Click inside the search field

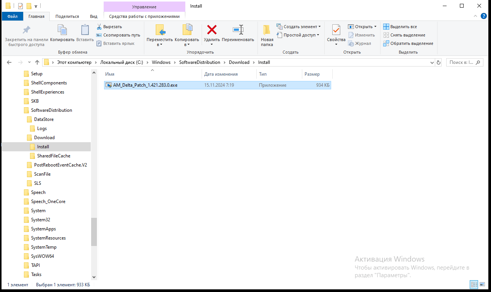click(x=461, y=62)
